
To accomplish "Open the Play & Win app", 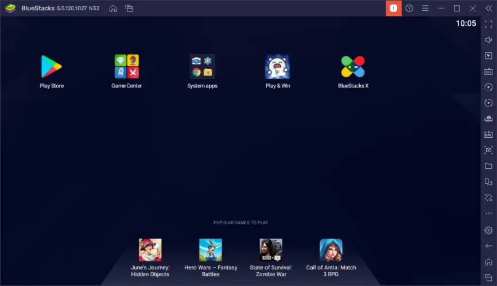I will (277, 67).
